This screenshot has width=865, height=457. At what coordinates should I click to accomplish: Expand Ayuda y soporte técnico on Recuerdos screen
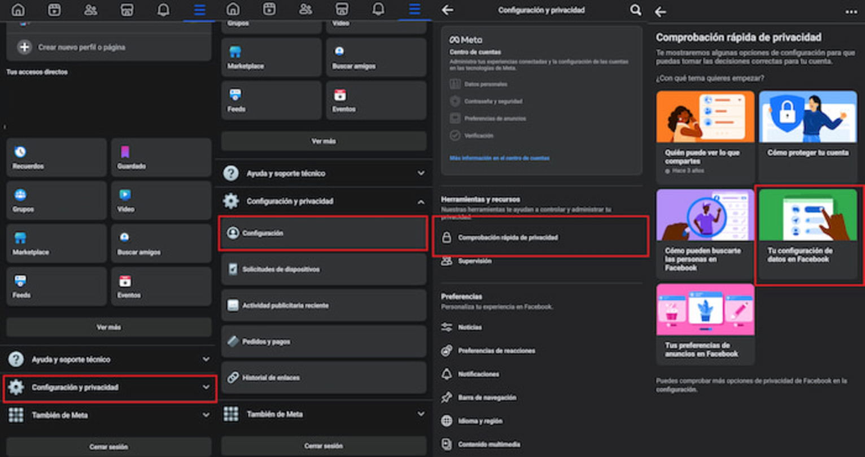coord(110,359)
